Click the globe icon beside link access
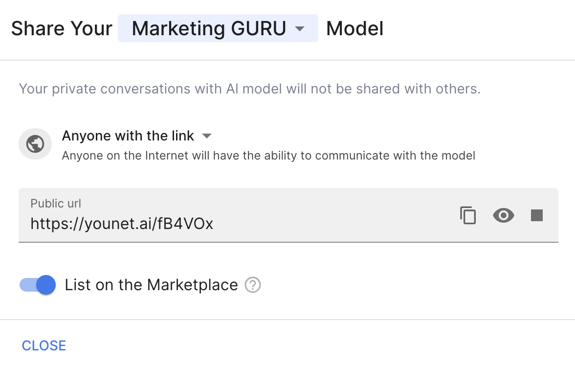575x368 pixels. click(x=35, y=144)
